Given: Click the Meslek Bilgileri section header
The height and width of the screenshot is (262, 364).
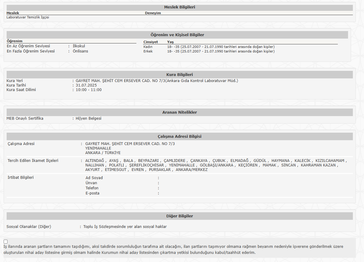Looking at the screenshot, I should coord(179,7).
